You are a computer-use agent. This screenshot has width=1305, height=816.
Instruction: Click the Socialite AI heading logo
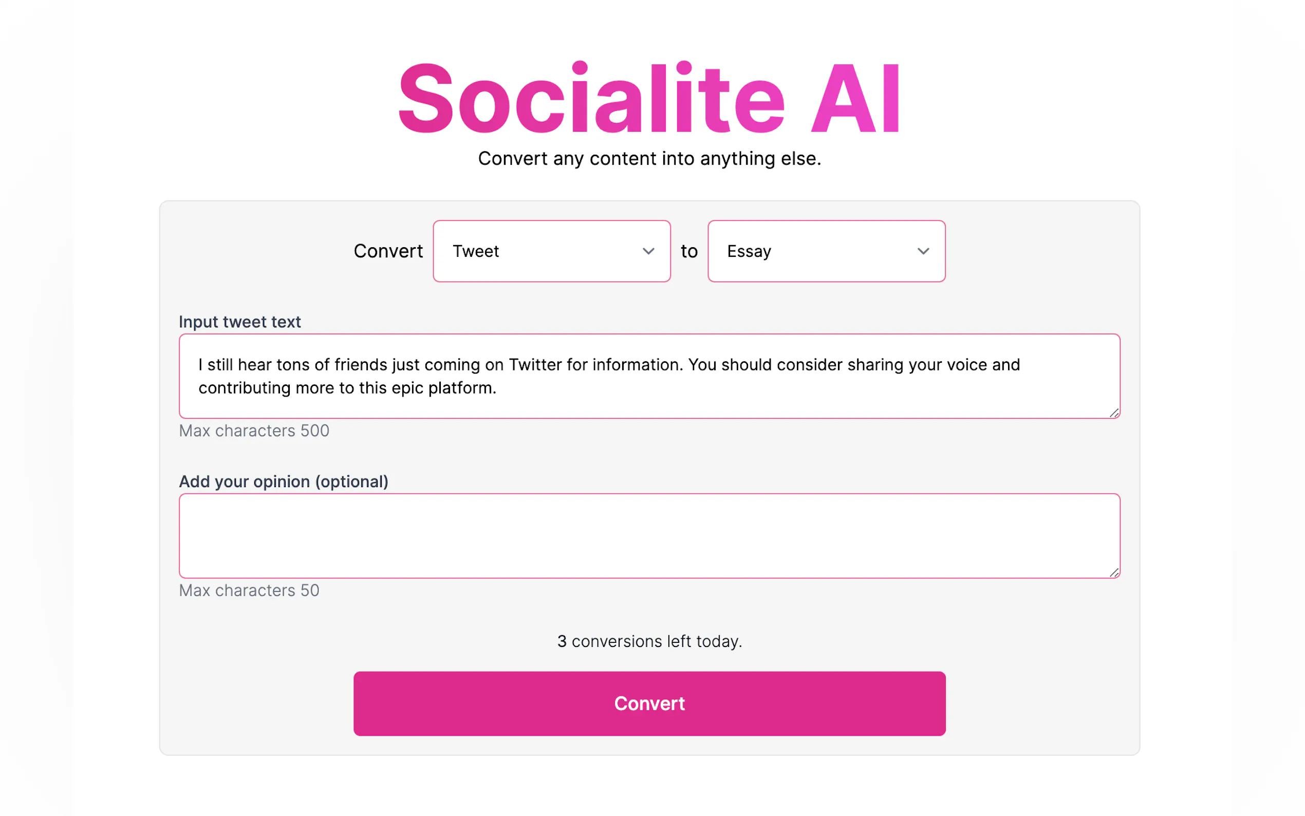click(649, 98)
